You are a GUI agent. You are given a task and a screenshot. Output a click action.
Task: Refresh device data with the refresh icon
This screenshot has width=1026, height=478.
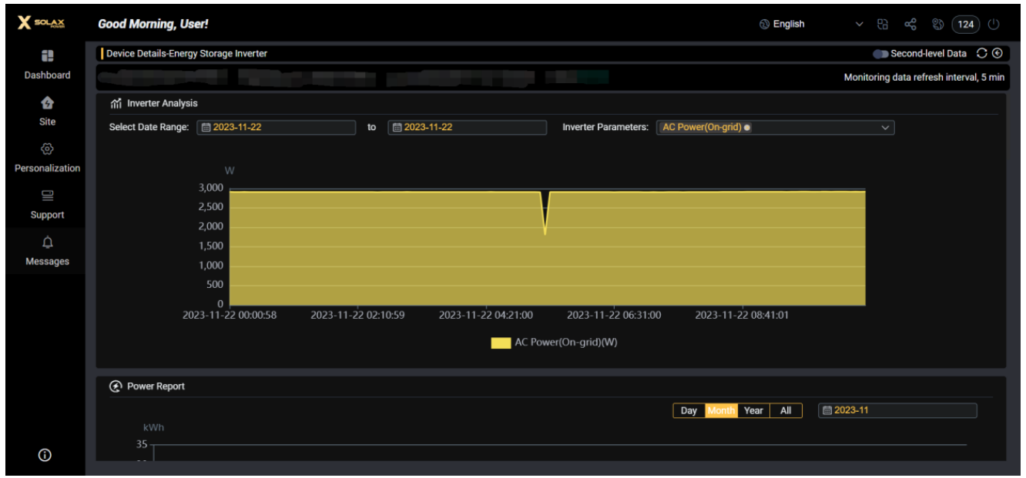[981, 53]
